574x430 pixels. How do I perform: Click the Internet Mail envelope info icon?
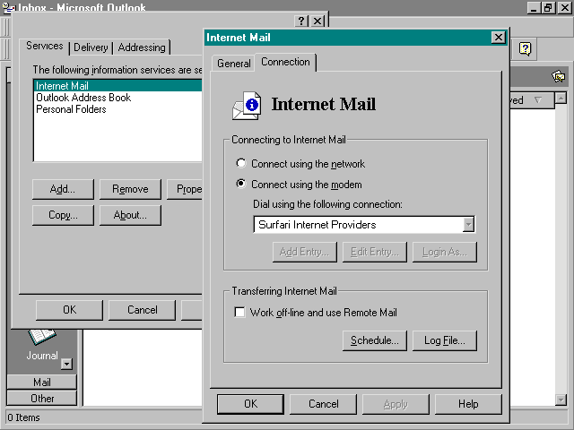click(x=248, y=106)
